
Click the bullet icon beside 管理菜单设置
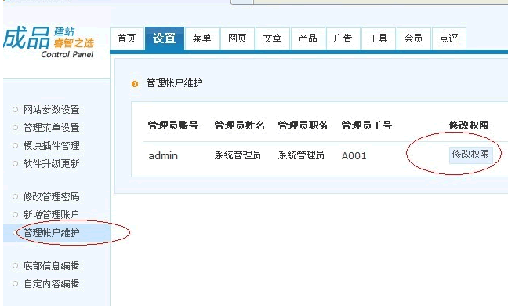pos(15,128)
